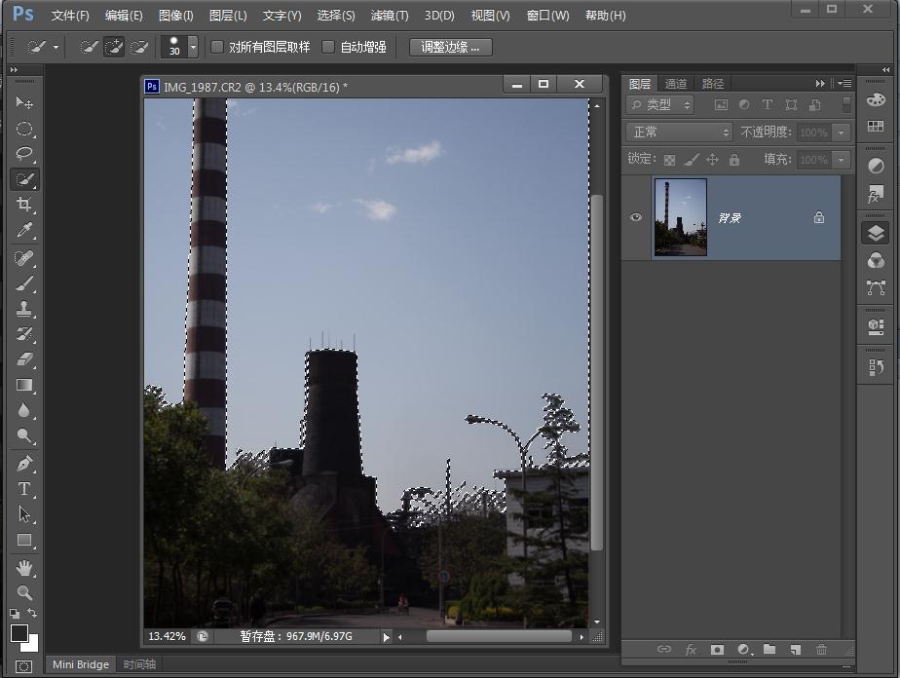Activate the Hand tool
The height and width of the screenshot is (678, 900).
(24, 567)
